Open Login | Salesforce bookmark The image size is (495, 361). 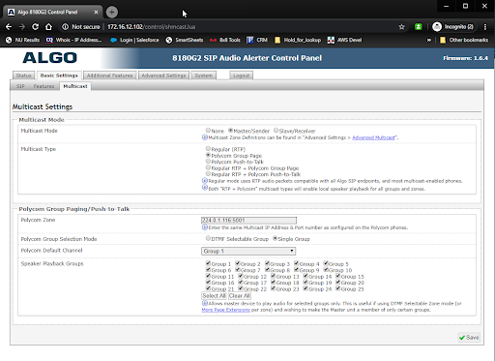coord(134,40)
